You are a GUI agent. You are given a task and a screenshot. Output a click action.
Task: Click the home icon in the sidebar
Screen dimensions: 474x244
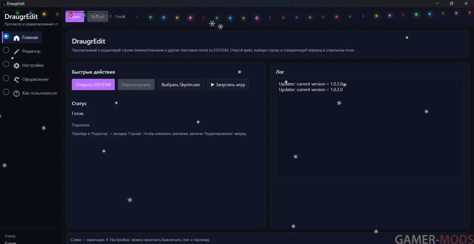(x=16, y=38)
